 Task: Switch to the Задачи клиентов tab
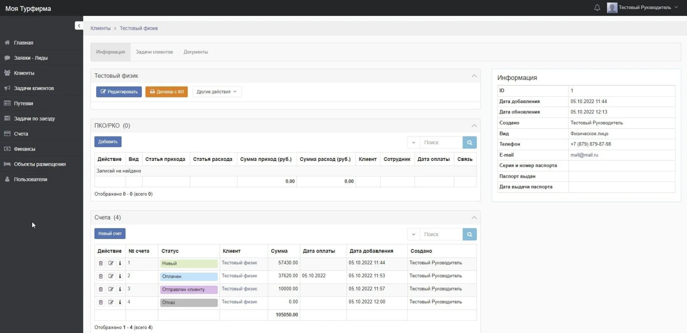(x=154, y=52)
